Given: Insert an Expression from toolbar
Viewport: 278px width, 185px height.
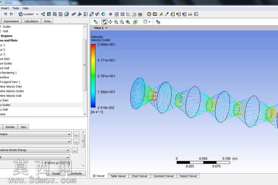Looking at the screenshot, I should click(x=116, y=14).
